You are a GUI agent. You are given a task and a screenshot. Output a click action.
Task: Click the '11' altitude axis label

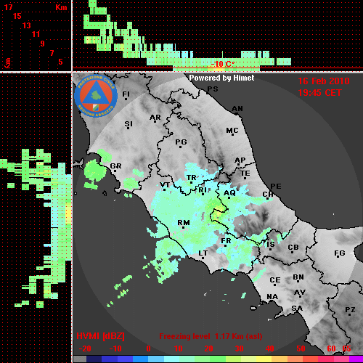(x=36, y=34)
